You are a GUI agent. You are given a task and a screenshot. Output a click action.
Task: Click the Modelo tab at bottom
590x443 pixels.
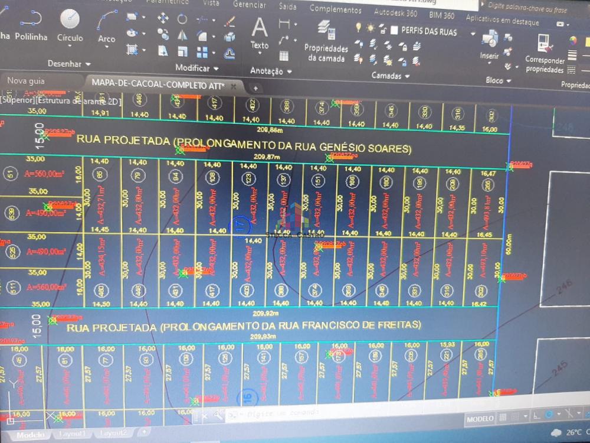[31, 435]
